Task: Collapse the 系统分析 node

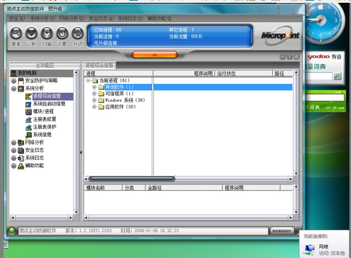Action: tap(14, 89)
